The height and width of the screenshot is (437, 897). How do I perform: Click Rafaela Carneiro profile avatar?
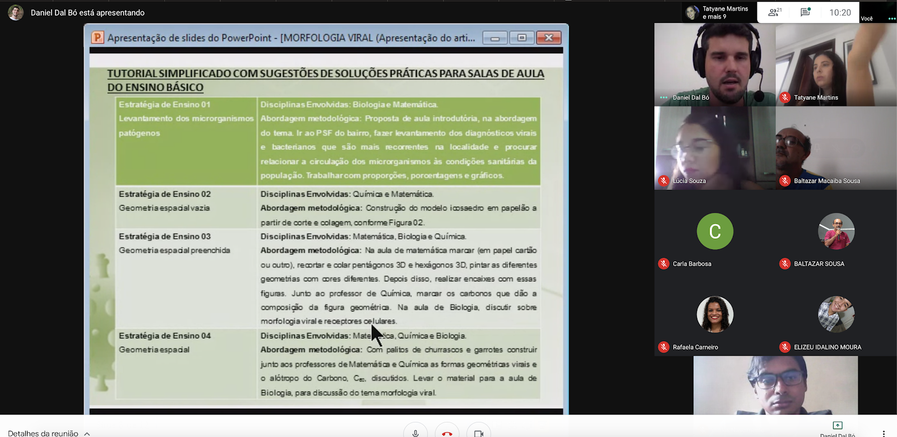(715, 314)
